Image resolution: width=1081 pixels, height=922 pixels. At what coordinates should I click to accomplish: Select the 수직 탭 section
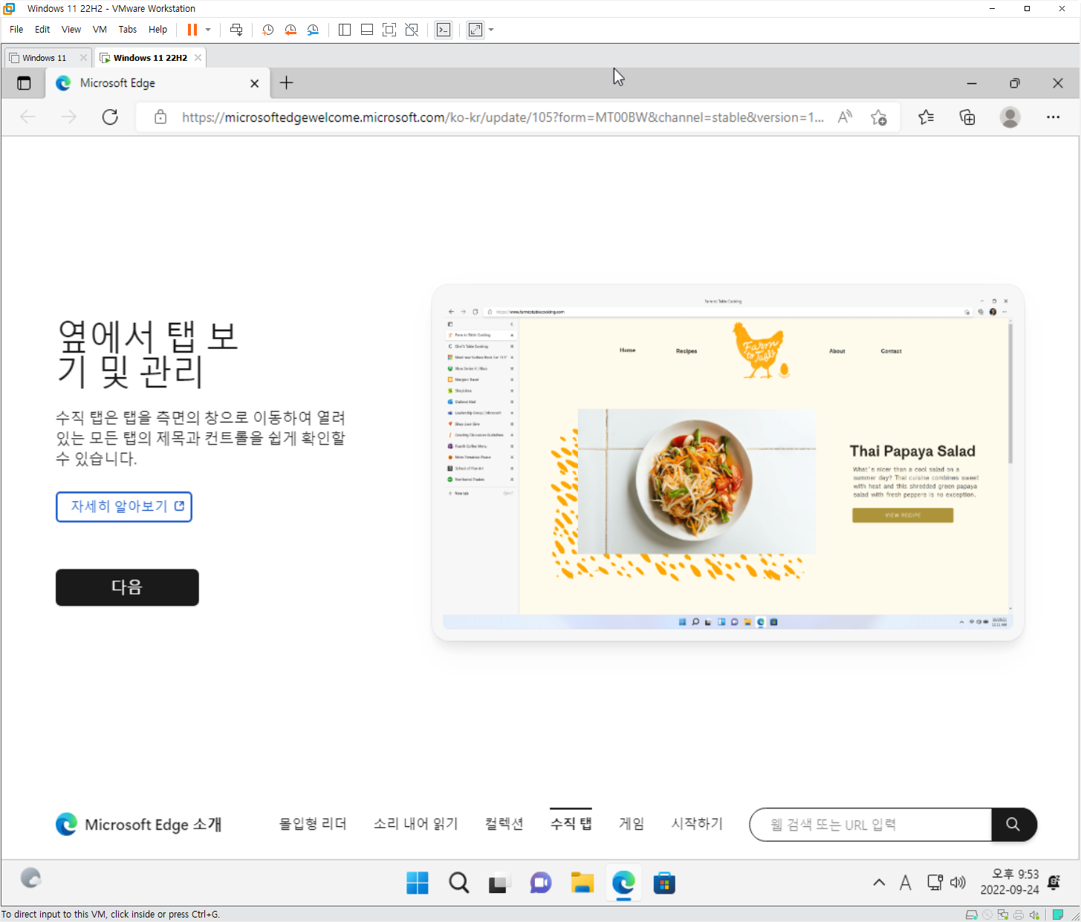click(x=571, y=824)
